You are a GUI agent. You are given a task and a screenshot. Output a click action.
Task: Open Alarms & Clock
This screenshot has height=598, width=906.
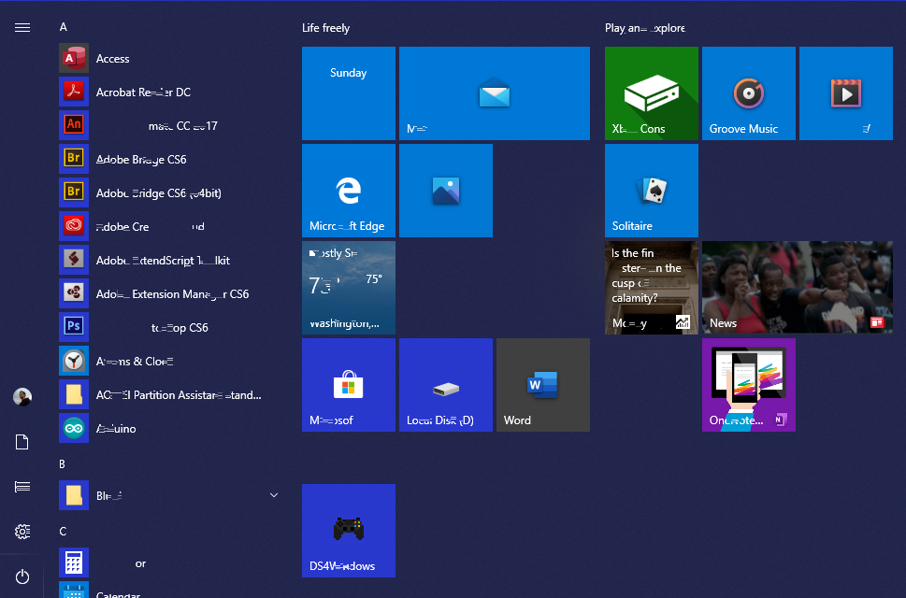click(x=168, y=361)
